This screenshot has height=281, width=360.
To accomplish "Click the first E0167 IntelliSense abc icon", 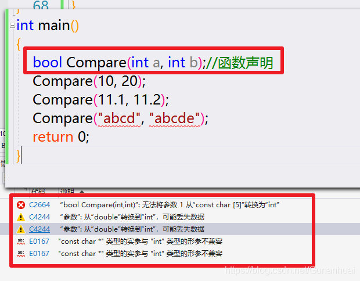I will tap(21, 242).
